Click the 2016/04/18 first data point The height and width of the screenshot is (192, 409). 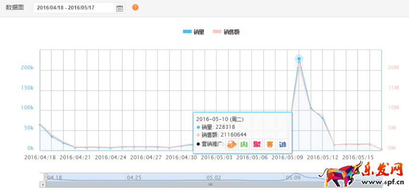(x=40, y=124)
